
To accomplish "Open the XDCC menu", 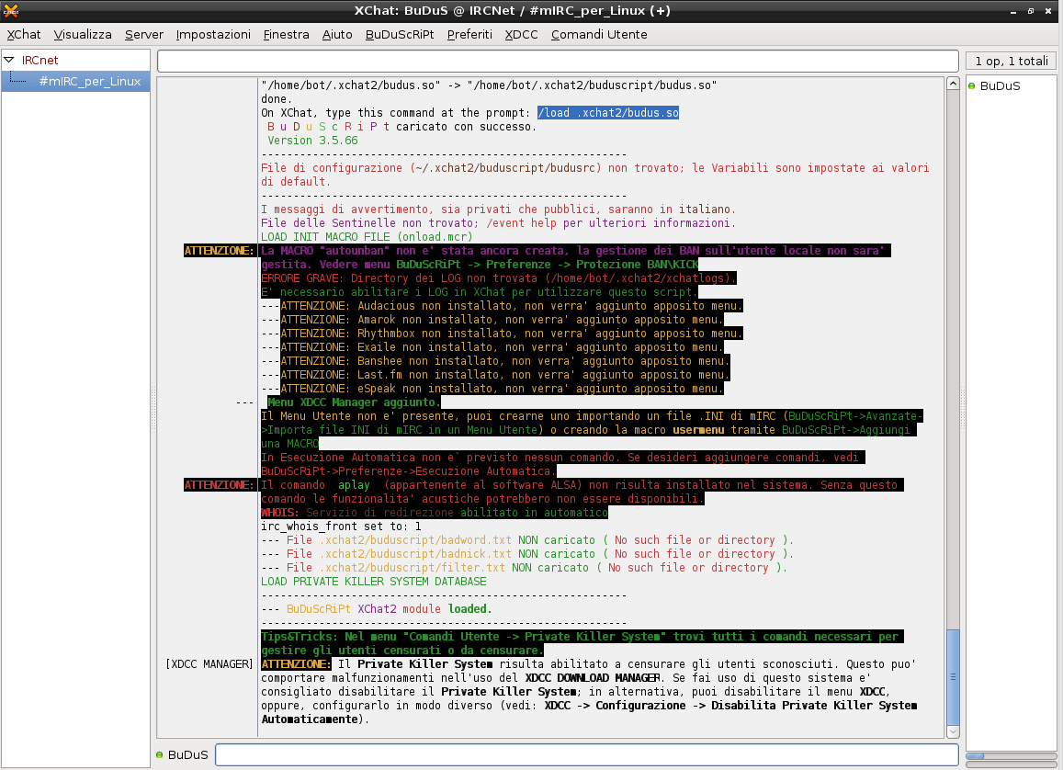I will (x=521, y=34).
